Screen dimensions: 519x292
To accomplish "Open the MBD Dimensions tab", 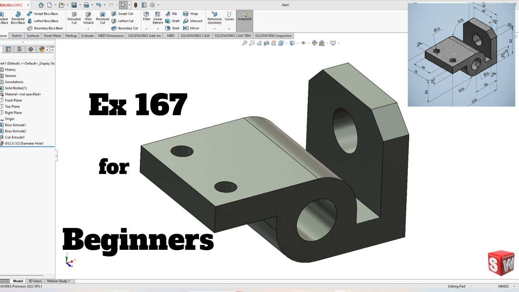I will pyautogui.click(x=111, y=36).
